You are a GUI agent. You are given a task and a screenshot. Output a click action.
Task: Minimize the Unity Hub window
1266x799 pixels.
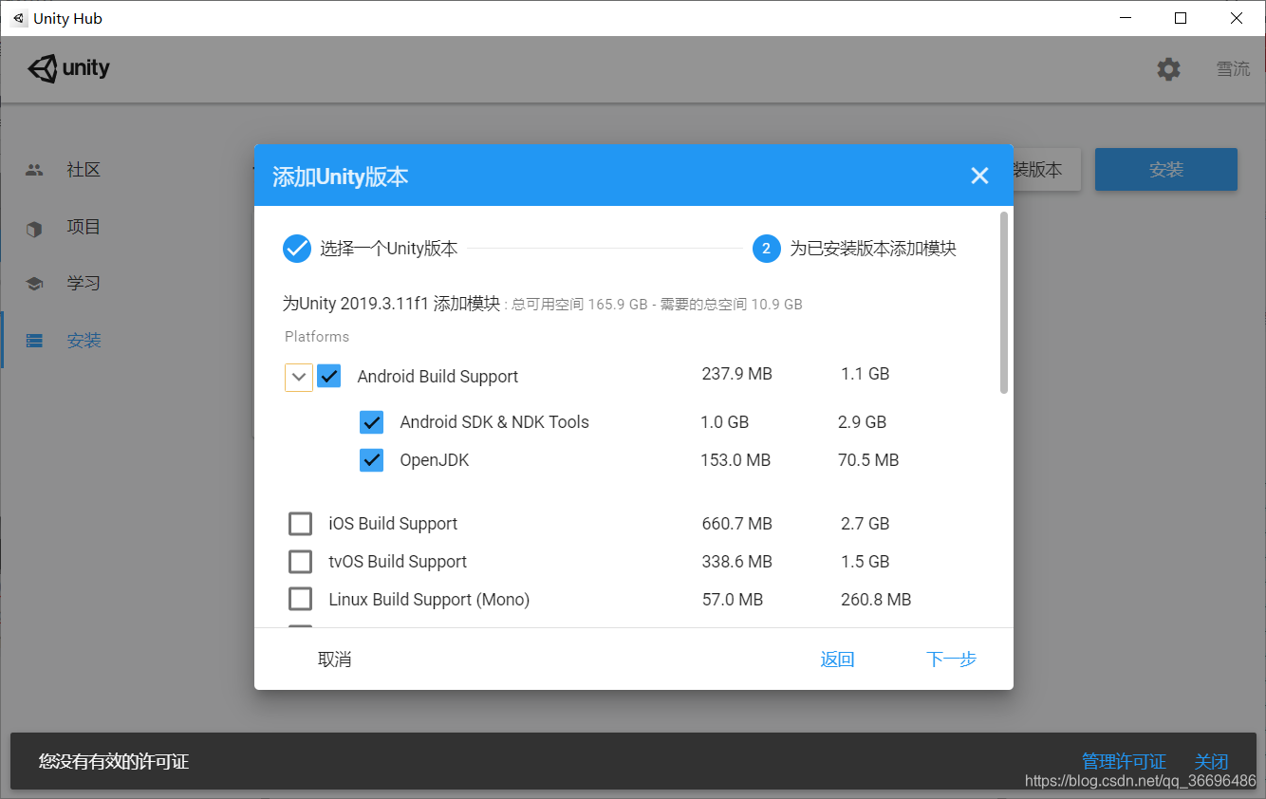tap(1125, 18)
